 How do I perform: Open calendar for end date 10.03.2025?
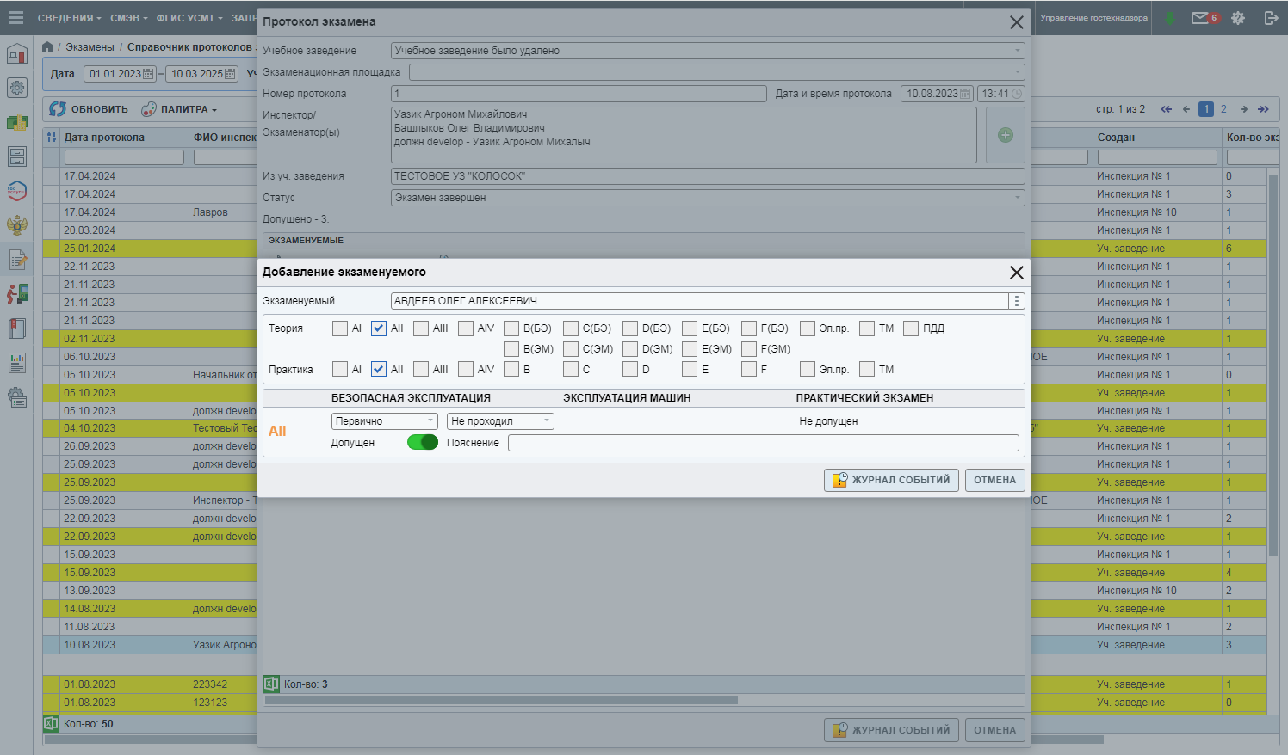click(x=230, y=74)
